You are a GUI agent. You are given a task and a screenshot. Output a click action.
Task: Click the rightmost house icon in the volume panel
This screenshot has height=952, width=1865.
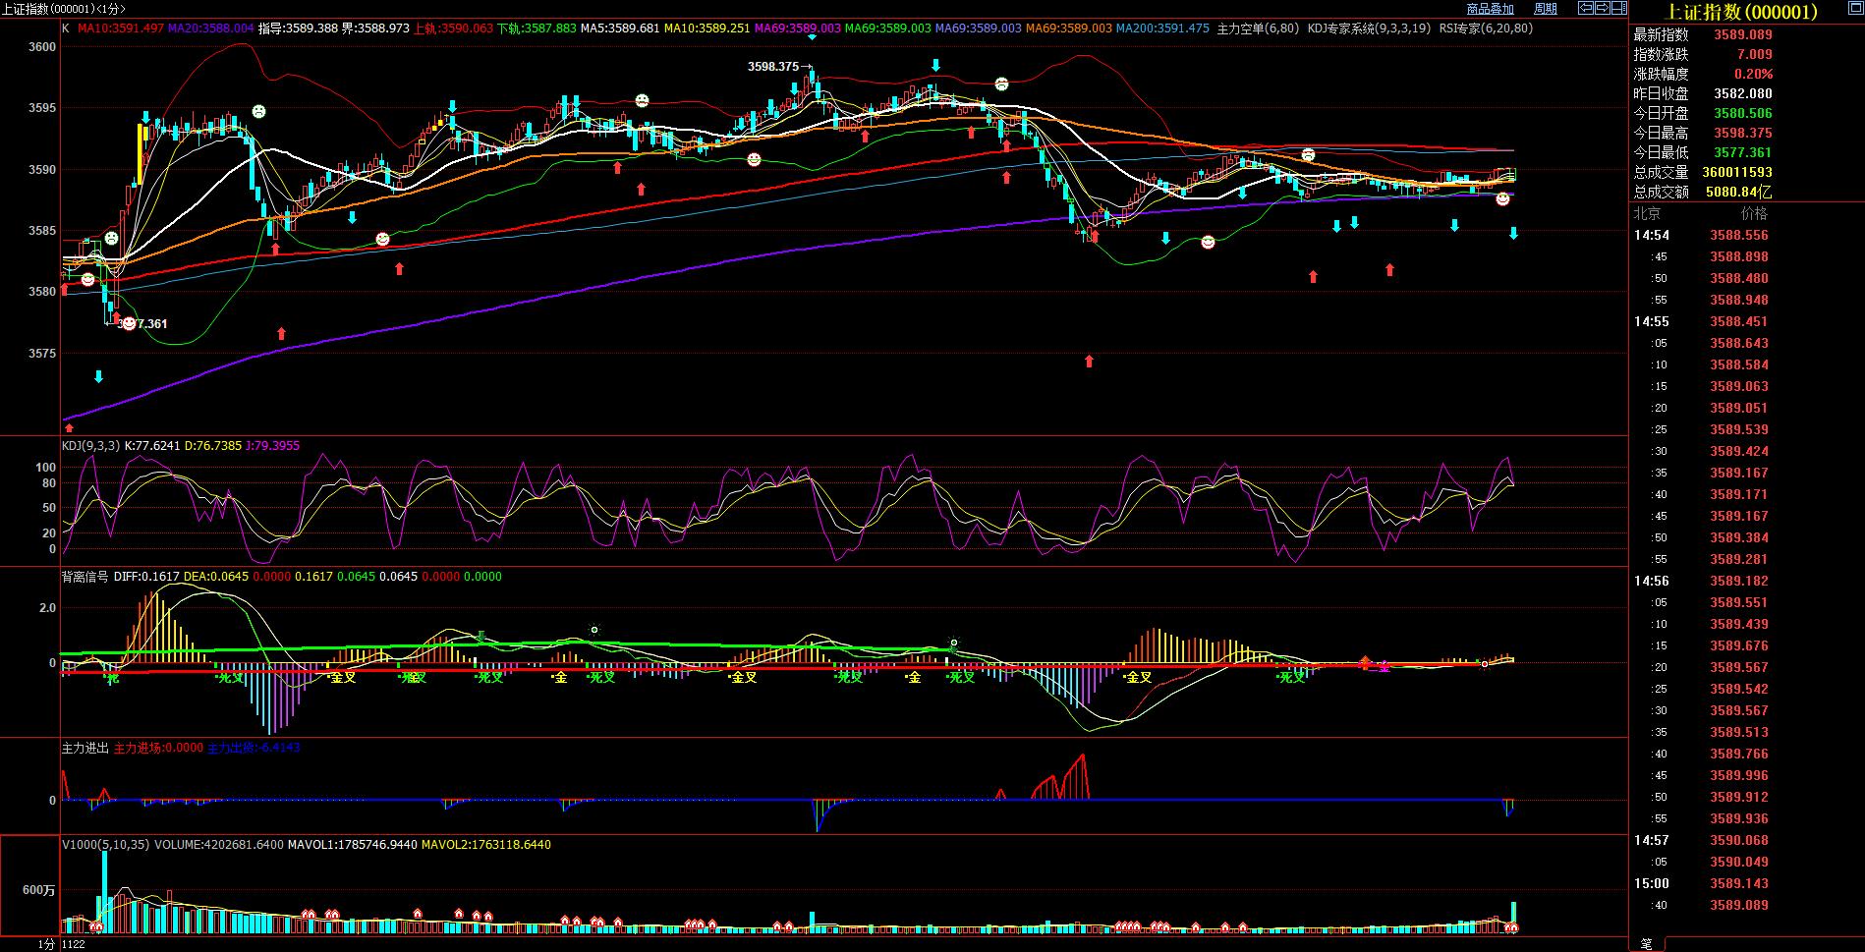pos(1512,926)
